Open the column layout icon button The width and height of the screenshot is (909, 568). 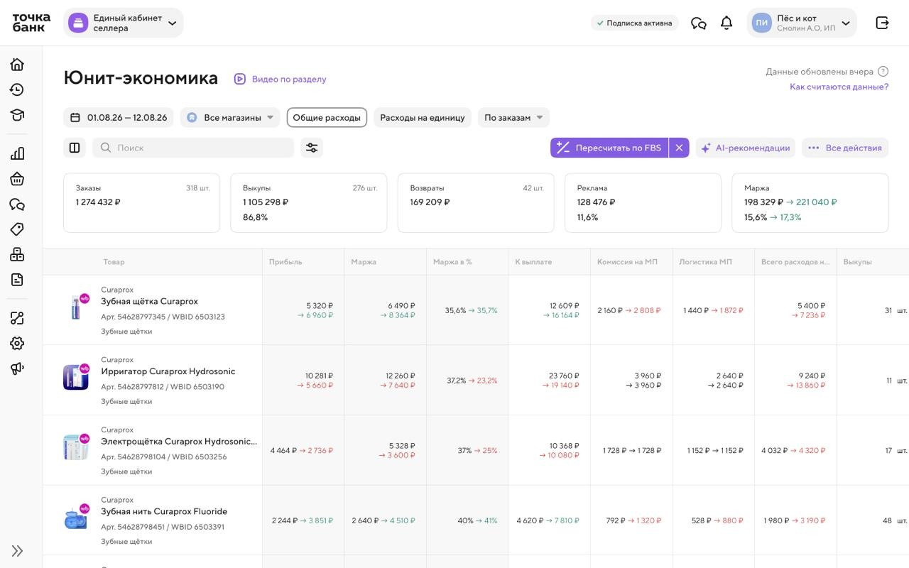75,148
